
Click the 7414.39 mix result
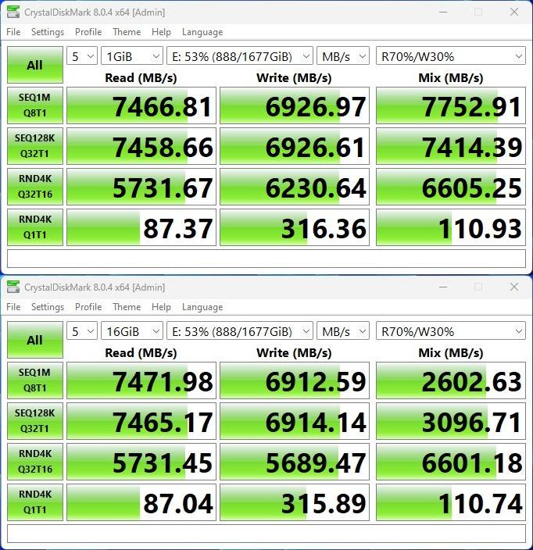(450, 146)
